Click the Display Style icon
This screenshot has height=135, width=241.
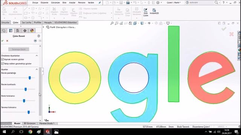pos(142,23)
